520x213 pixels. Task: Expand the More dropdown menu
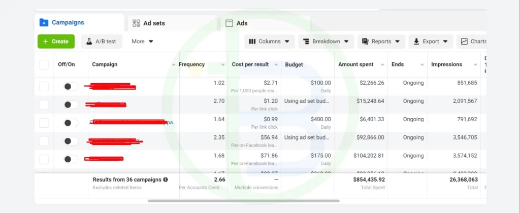142,42
